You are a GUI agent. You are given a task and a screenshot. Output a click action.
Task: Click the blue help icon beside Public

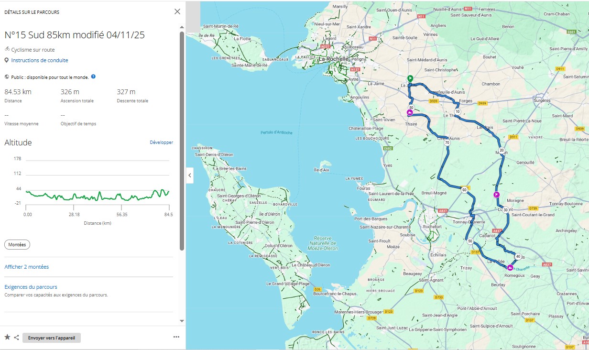93,77
